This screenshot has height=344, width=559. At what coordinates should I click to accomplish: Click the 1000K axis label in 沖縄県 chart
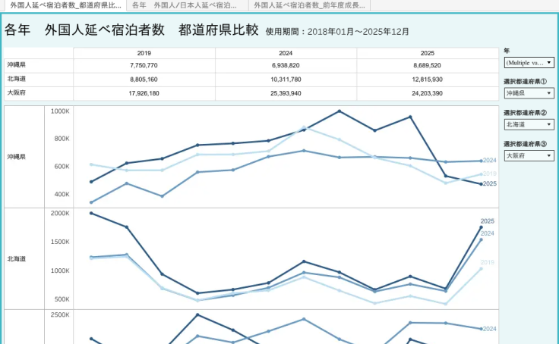click(60, 111)
